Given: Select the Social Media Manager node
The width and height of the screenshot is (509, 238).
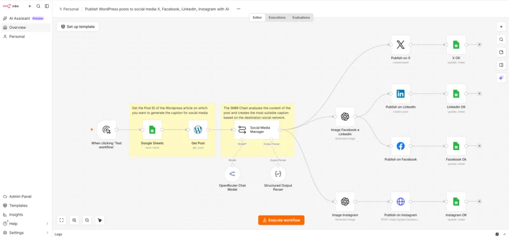Looking at the screenshot, I should pyautogui.click(x=257, y=130).
